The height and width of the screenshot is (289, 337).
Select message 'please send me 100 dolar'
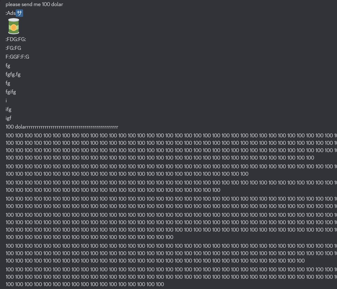coord(34,4)
